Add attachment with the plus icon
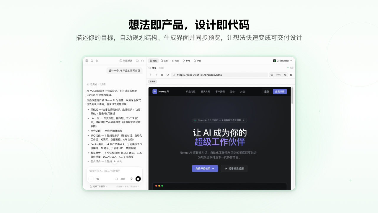Image resolution: width=378 pixels, height=213 pixels. point(91,179)
